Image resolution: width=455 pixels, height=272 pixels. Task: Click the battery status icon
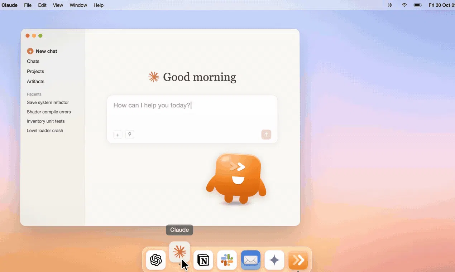coord(417,5)
